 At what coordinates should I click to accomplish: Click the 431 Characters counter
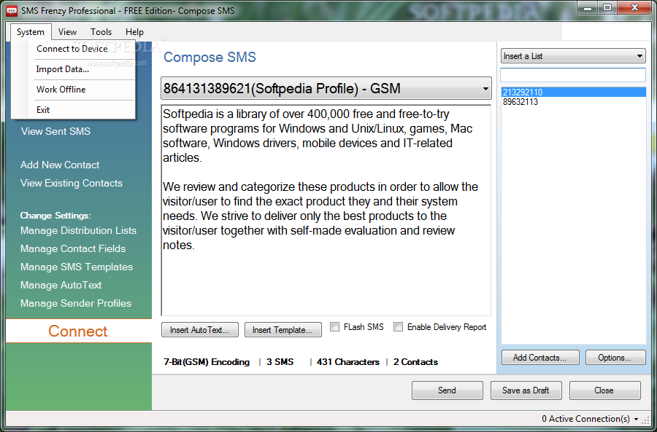(x=348, y=362)
